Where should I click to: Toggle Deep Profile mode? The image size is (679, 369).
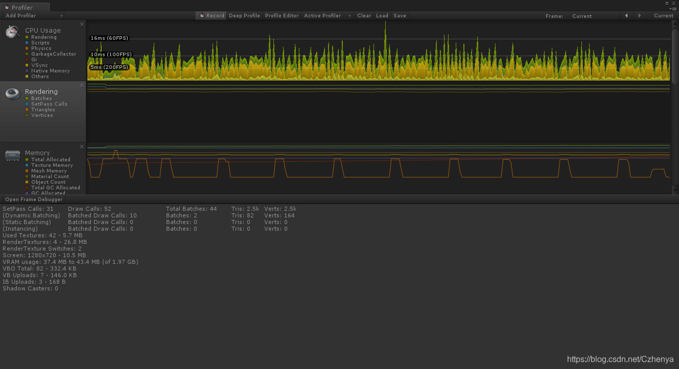244,16
